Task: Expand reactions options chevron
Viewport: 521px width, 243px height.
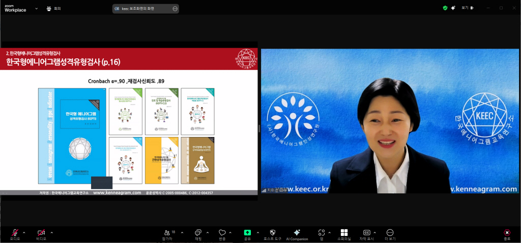Action: (x=230, y=232)
